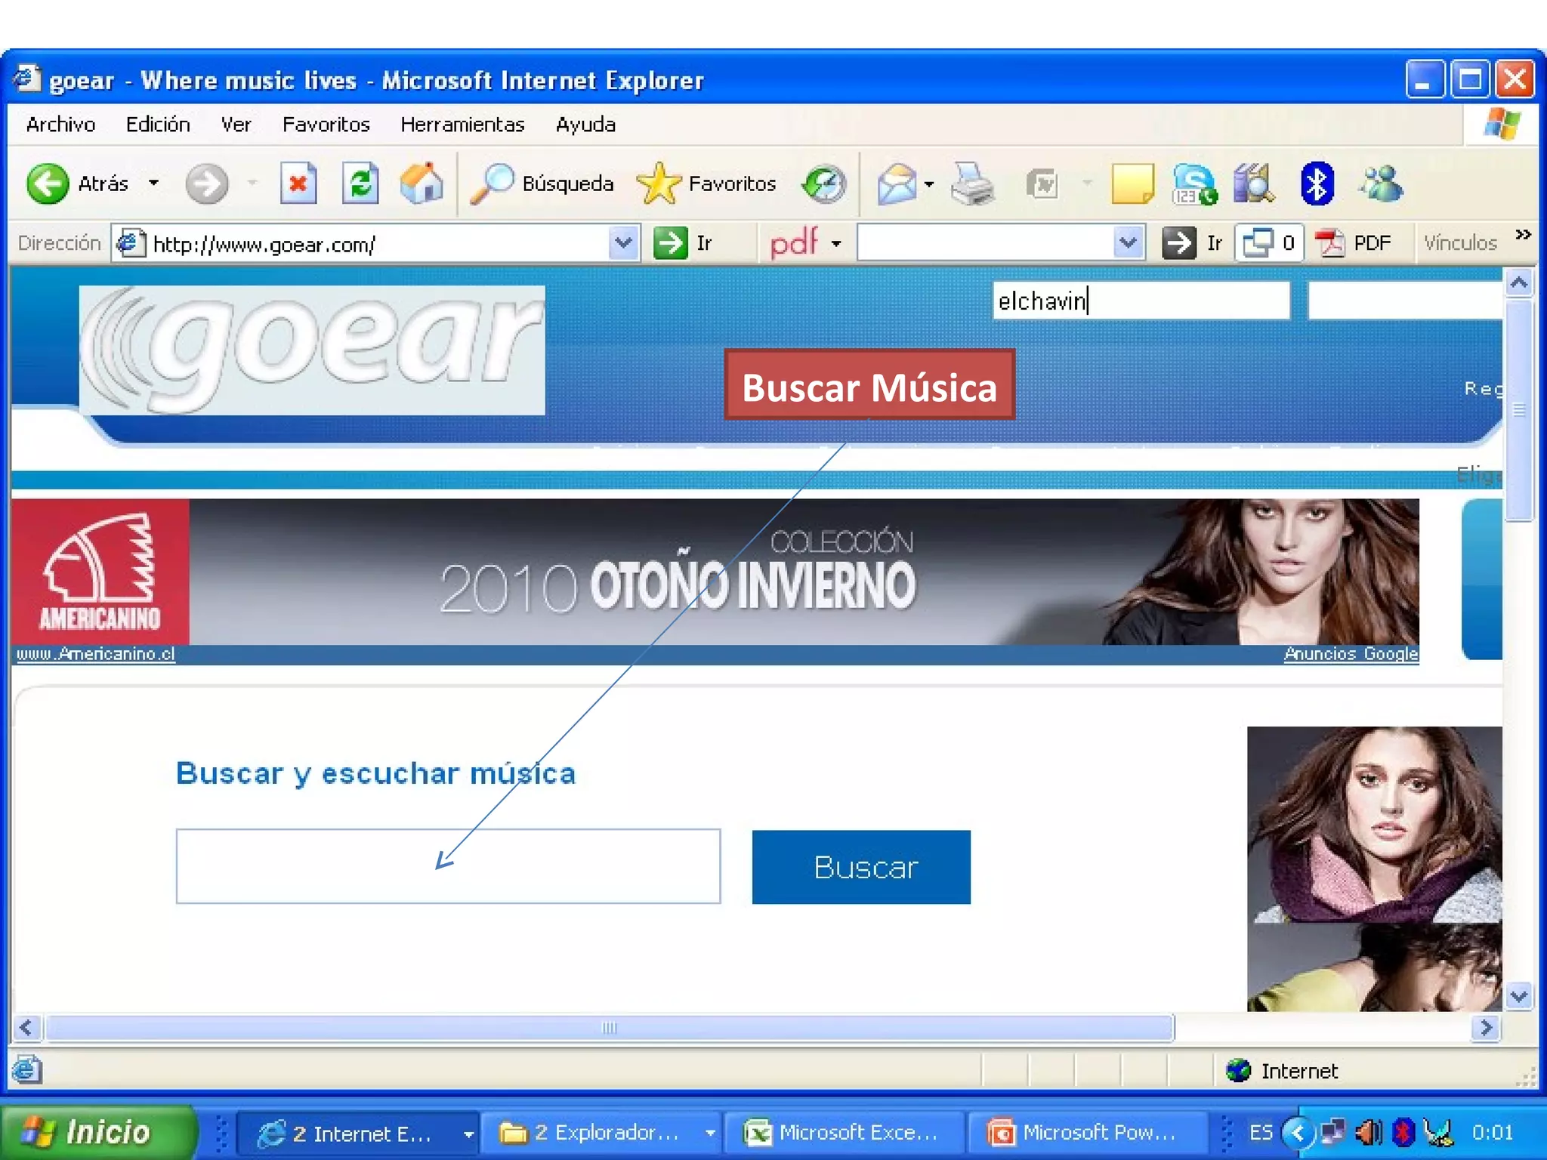Switch to Microsoft Excel taskbar button
The width and height of the screenshot is (1547, 1160).
(845, 1133)
